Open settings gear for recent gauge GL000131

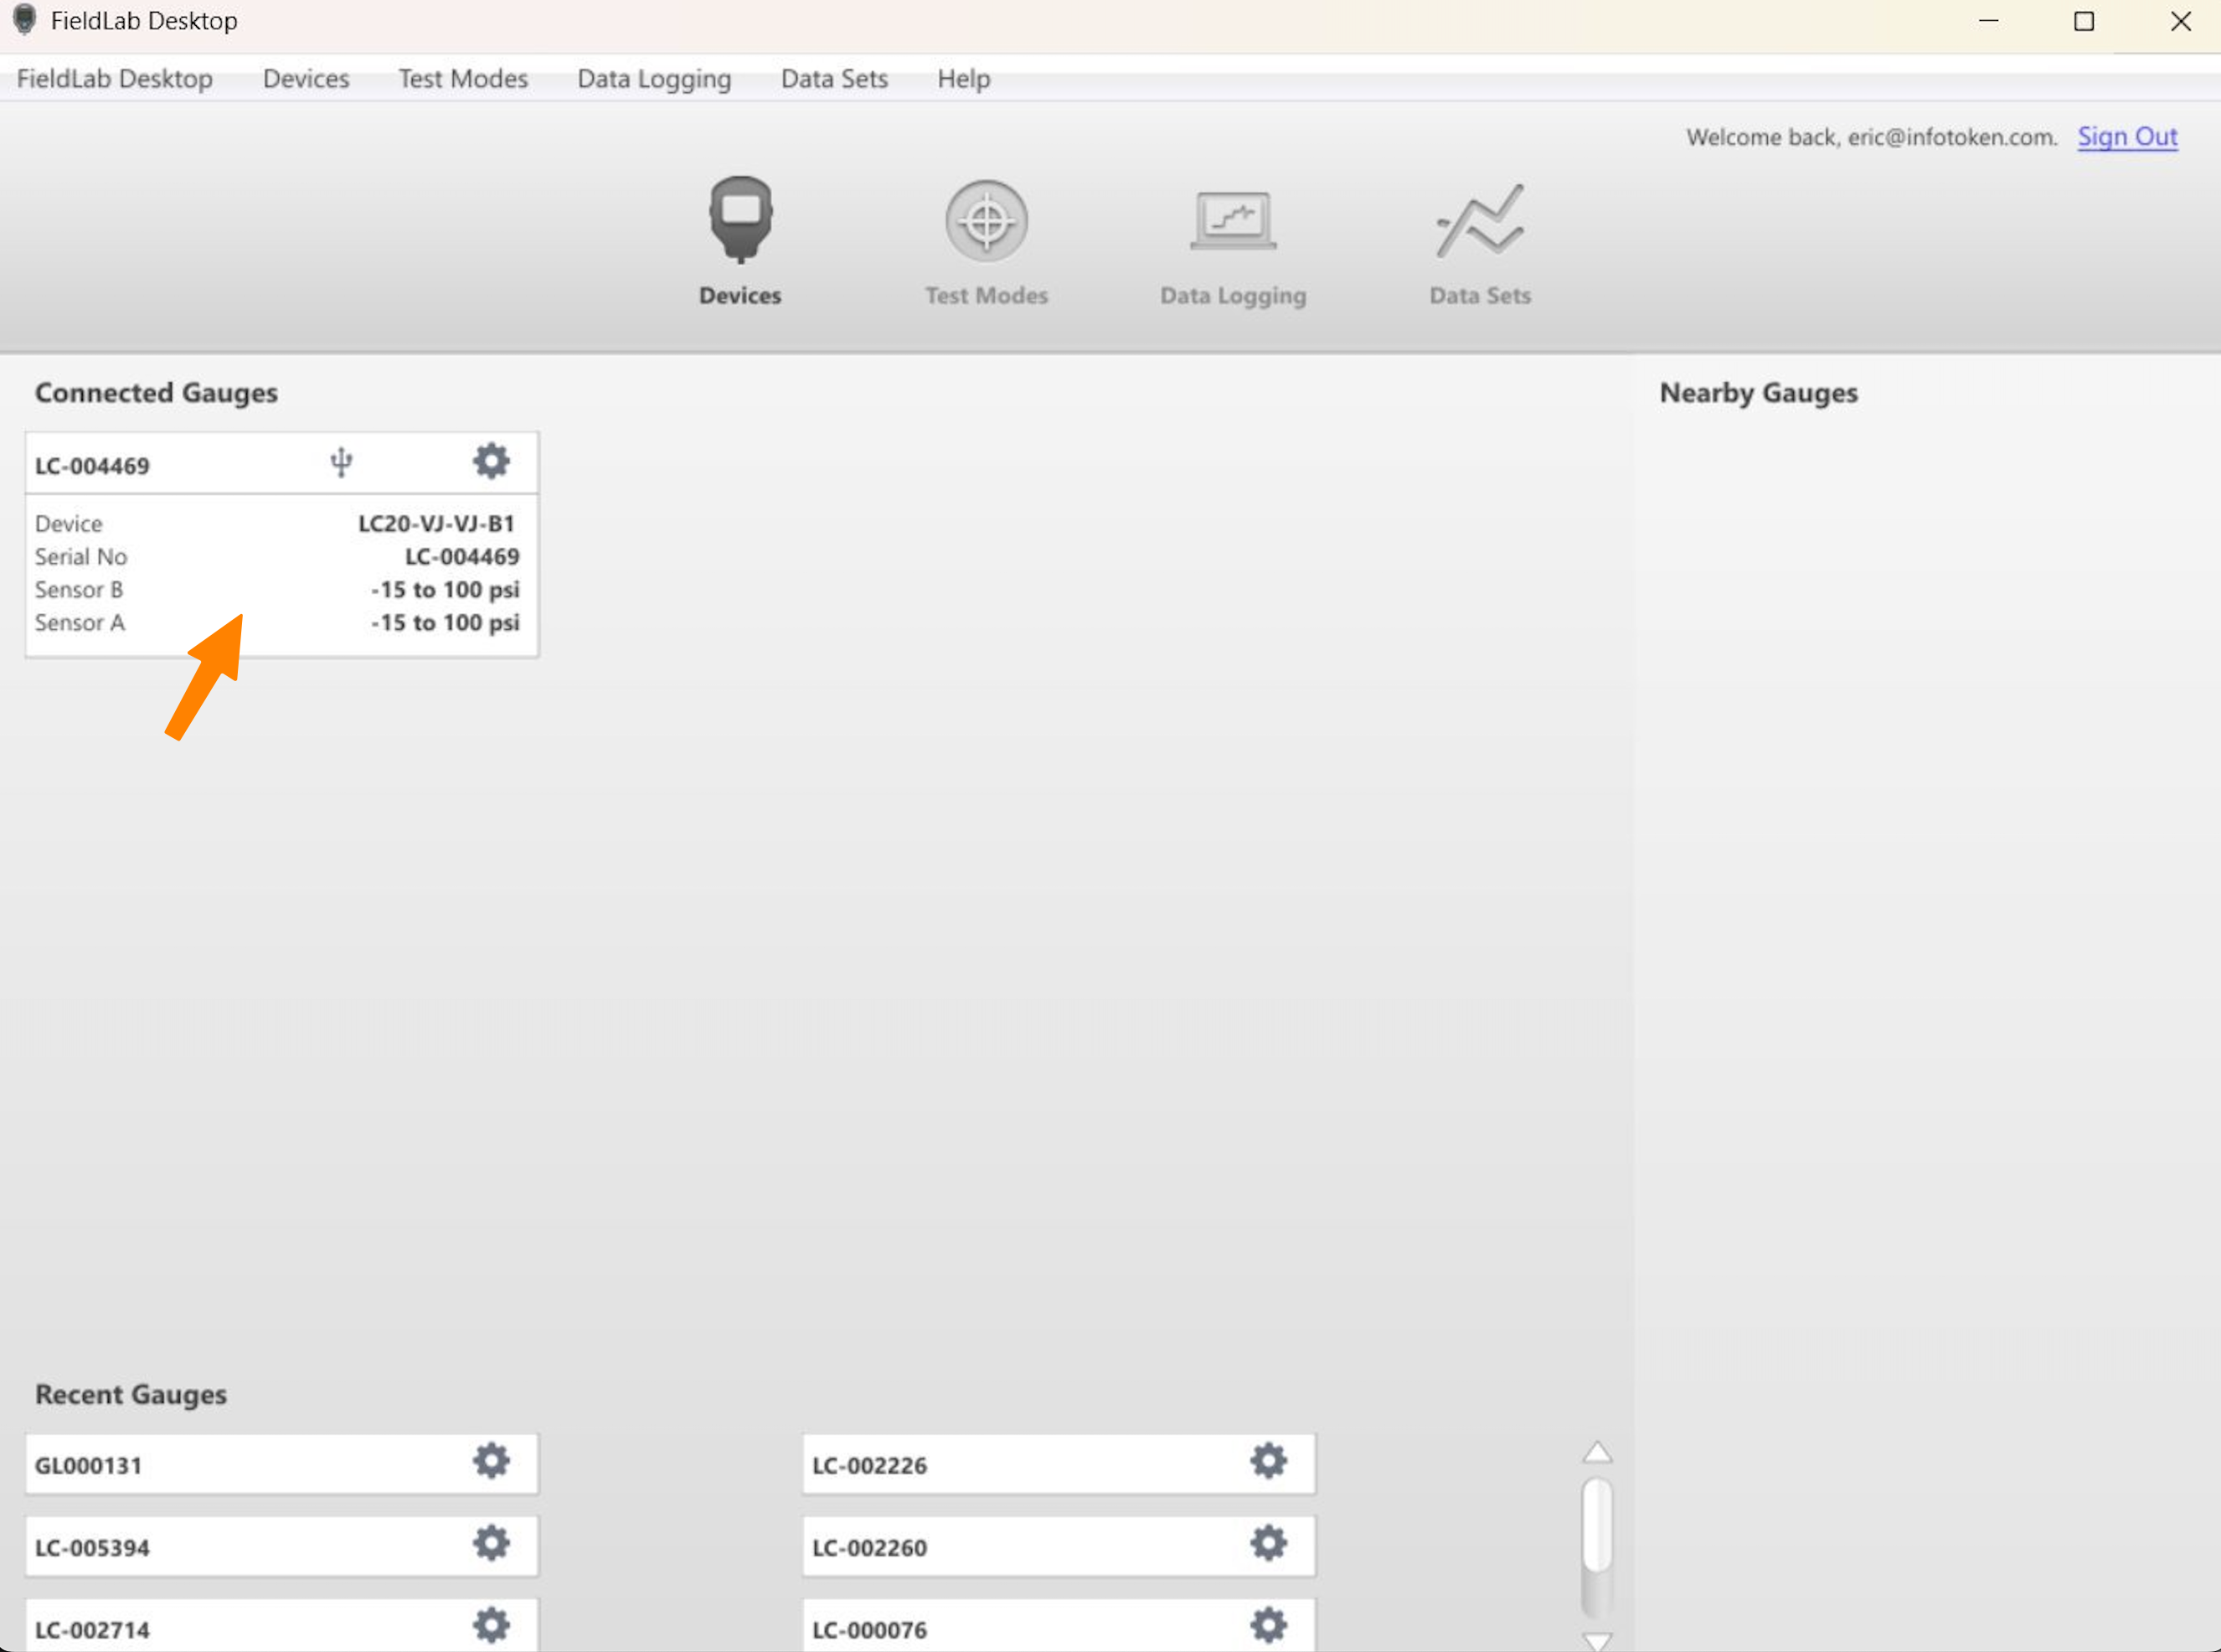491,1462
